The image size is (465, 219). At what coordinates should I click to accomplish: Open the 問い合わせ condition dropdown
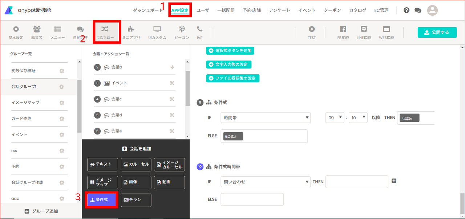(x=266, y=182)
